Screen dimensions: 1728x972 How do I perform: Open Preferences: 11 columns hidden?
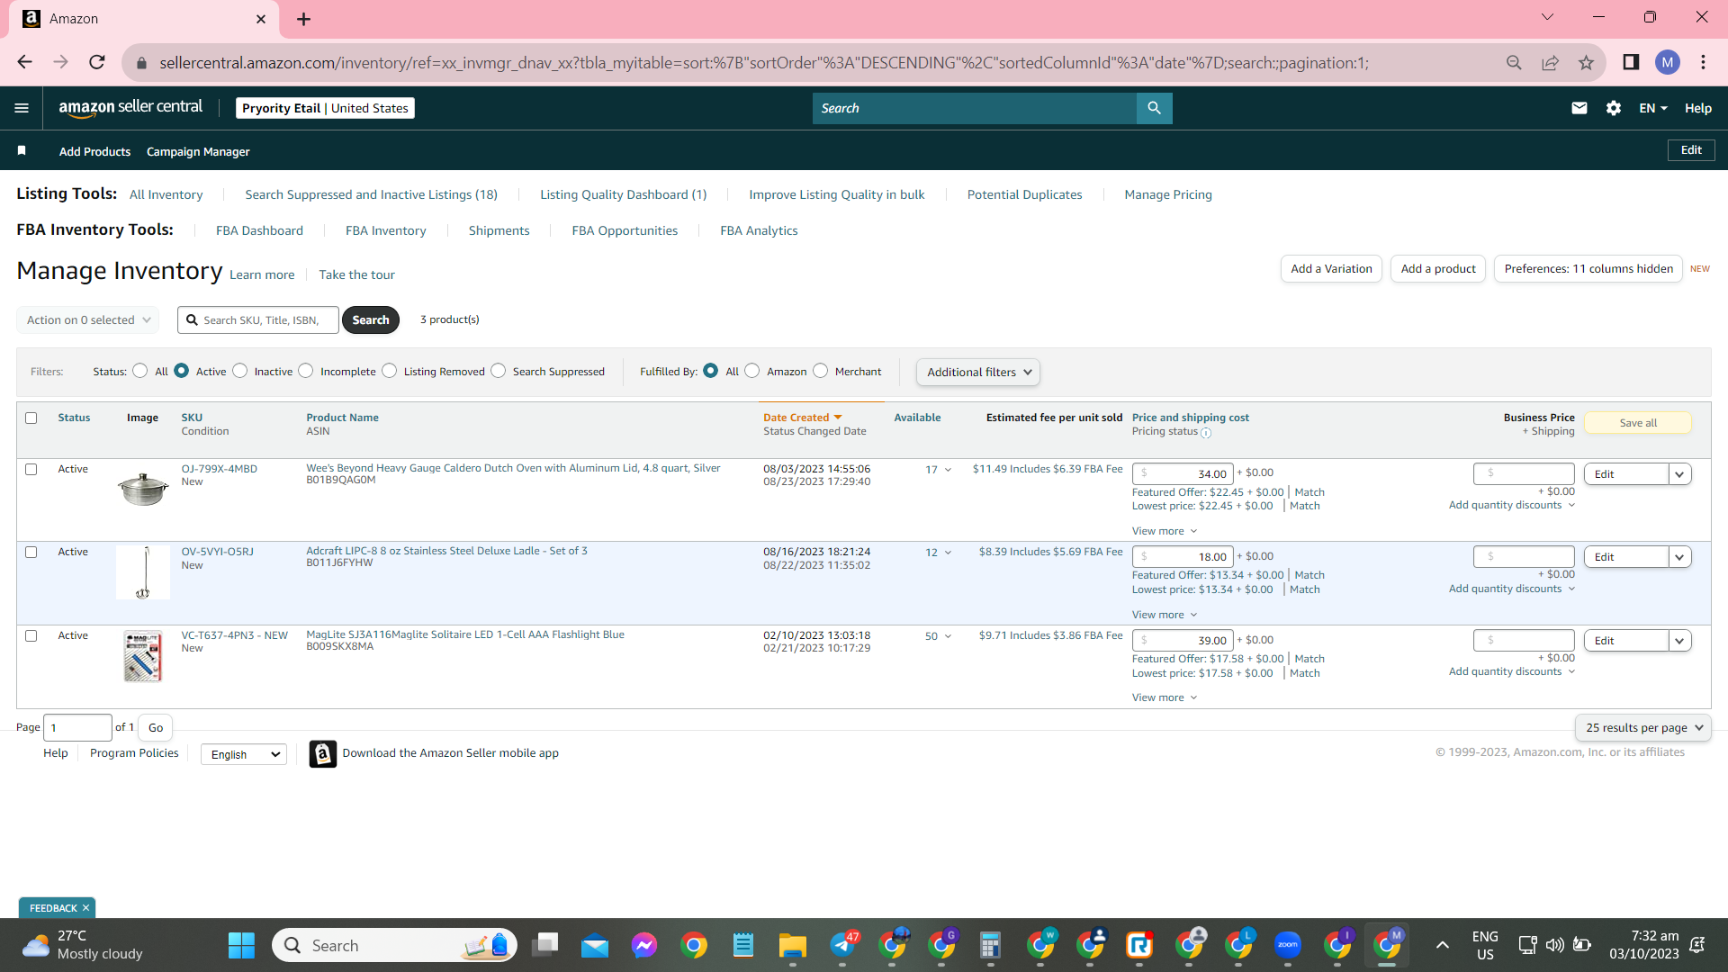(1588, 268)
